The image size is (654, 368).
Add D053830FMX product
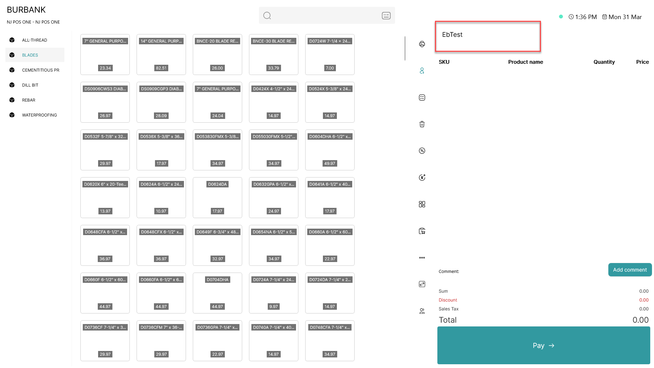(x=217, y=150)
